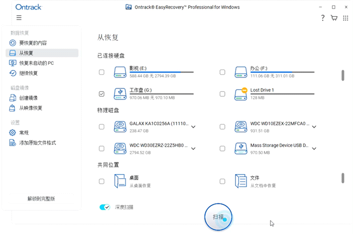Expand WDC WD30EZRZ disk partitions
This screenshot has width=353, height=234.
[193, 148]
